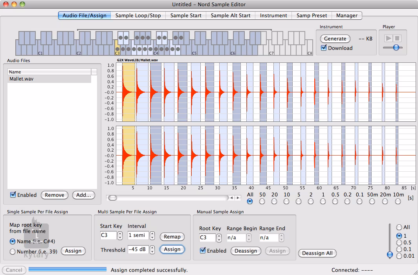Click the waveform scrollbar left arrow

(232, 198)
